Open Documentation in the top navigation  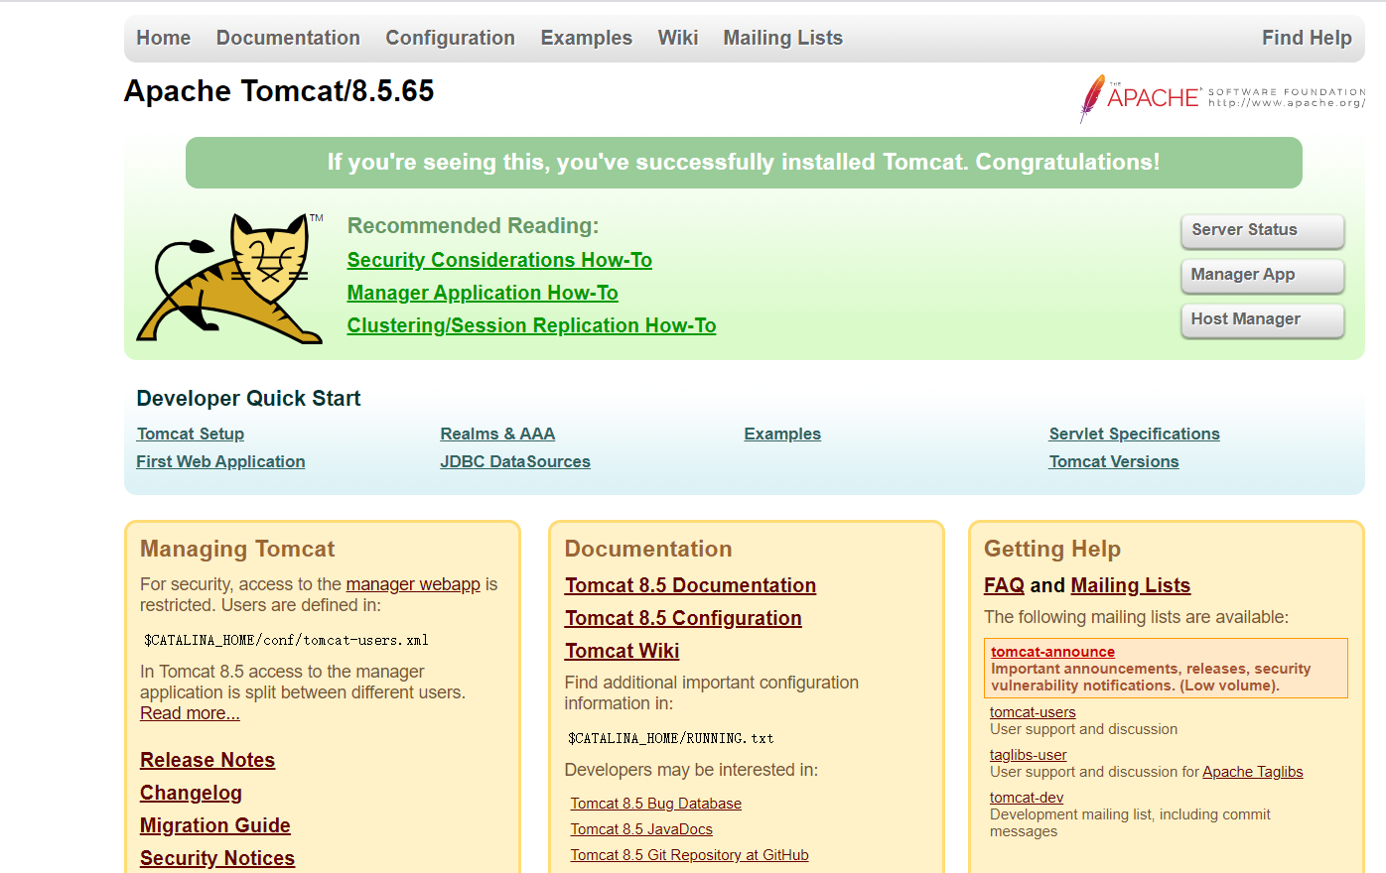coord(288,38)
